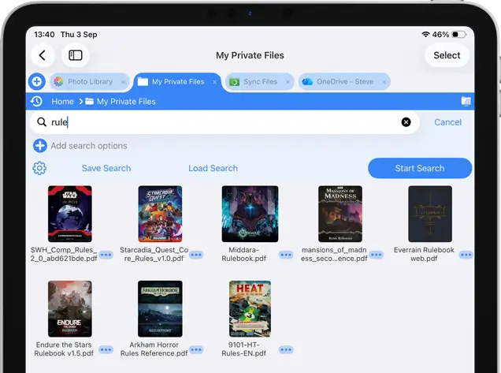Close the My Private Files tab

tap(215, 82)
